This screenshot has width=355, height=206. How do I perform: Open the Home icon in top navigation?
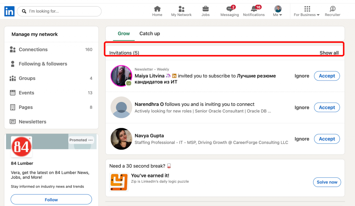157,10
